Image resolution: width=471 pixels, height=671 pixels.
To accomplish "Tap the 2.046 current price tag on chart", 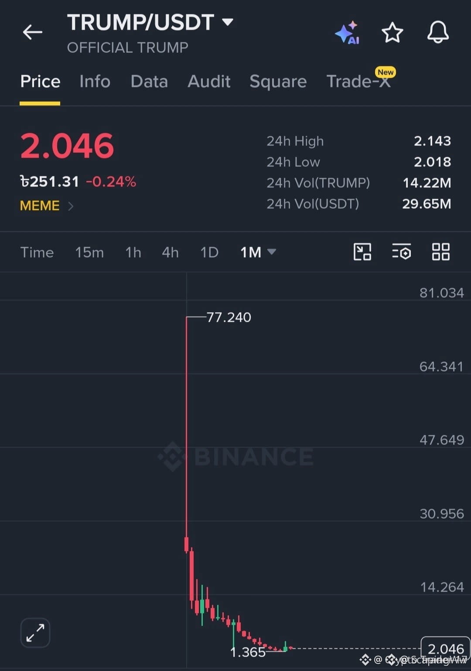I will [x=445, y=649].
